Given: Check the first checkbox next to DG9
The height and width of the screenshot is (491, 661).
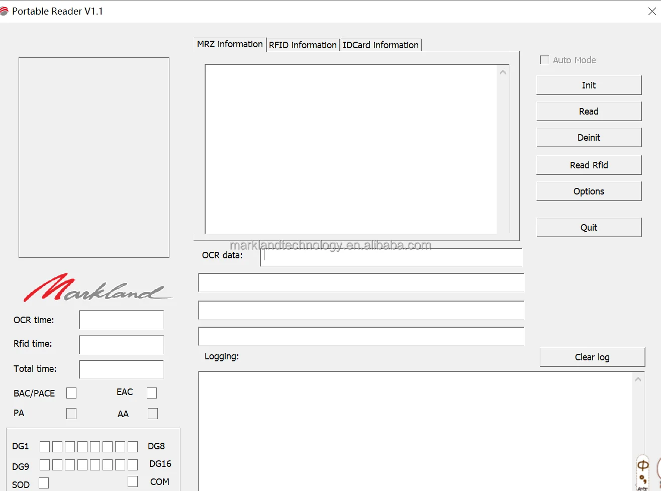Looking at the screenshot, I should (45, 465).
